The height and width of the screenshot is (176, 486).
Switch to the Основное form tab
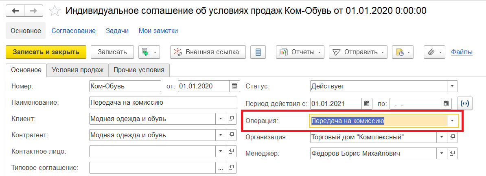(x=26, y=70)
